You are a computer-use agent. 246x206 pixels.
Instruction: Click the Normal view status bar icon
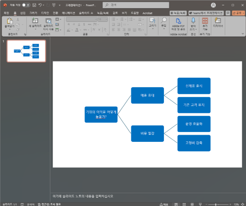point(176,204)
